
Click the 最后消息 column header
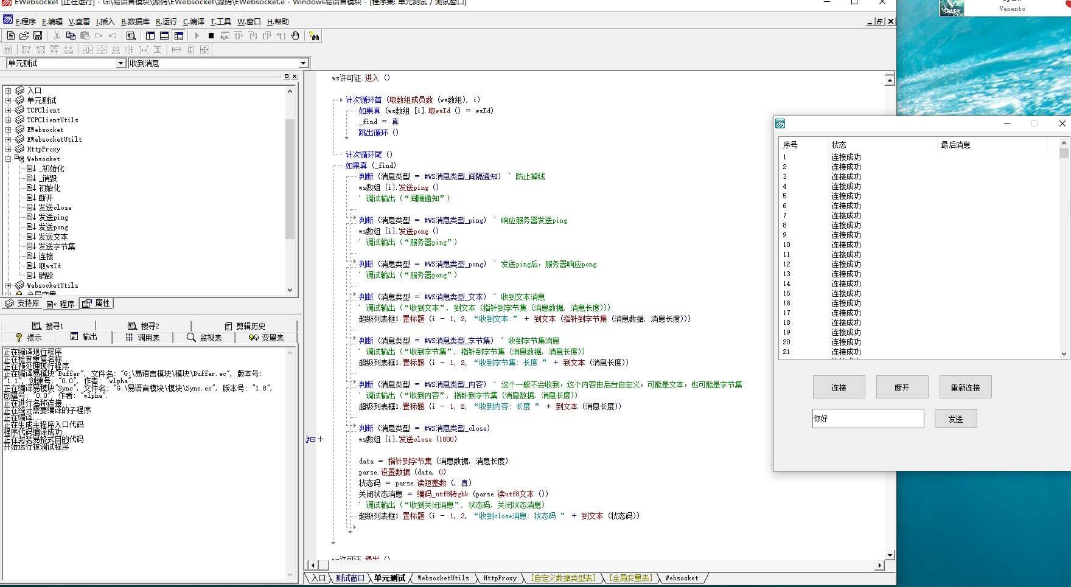click(992, 145)
